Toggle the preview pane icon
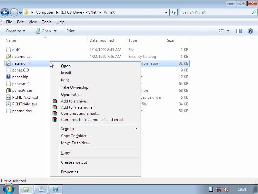The width and height of the screenshot is (258, 194). pos(239,31)
